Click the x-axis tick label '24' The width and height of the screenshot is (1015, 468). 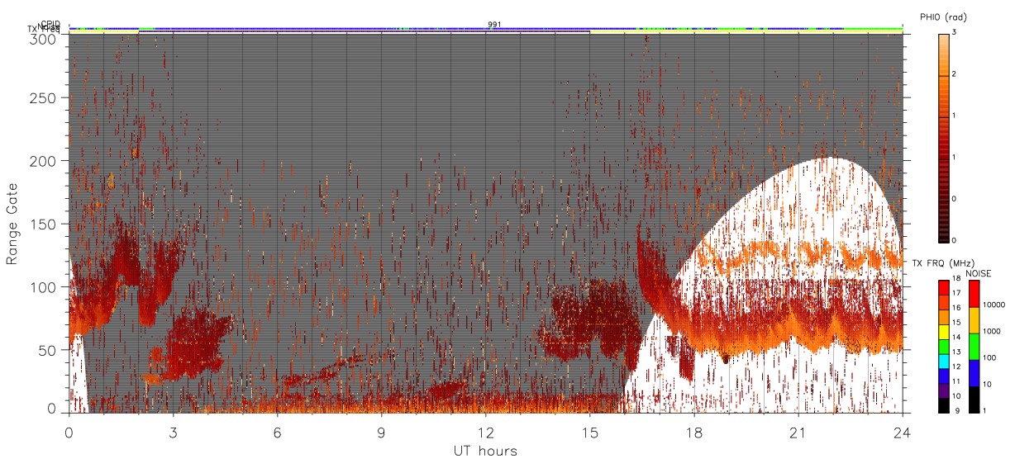[903, 433]
